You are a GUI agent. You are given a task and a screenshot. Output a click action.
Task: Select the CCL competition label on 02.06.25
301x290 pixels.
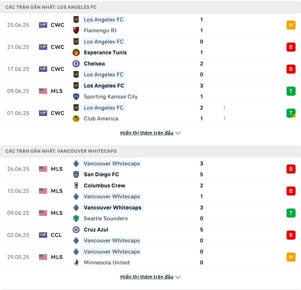tap(56, 235)
